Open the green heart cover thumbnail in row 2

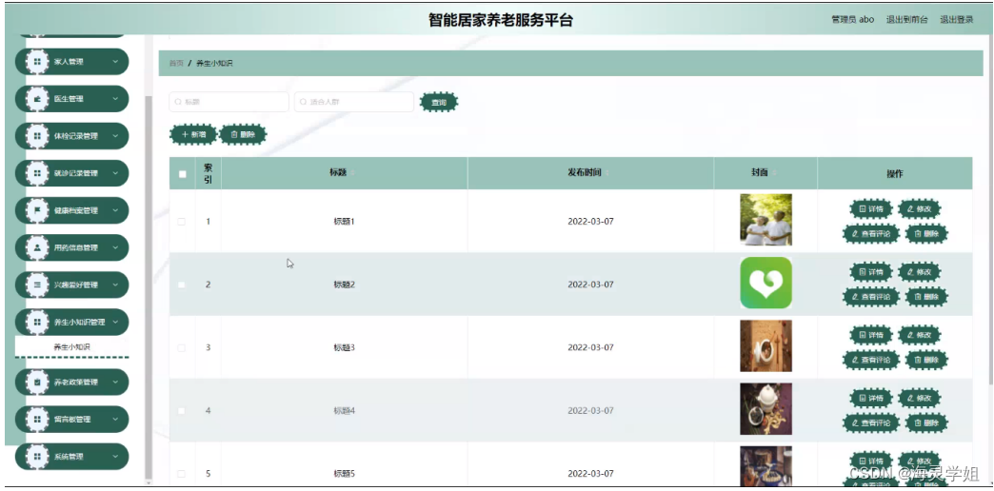pos(765,283)
